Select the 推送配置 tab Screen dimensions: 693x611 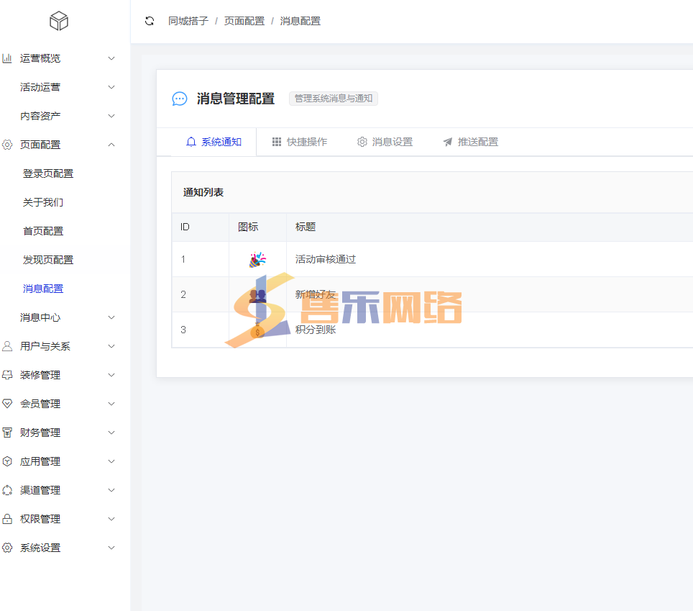[470, 142]
